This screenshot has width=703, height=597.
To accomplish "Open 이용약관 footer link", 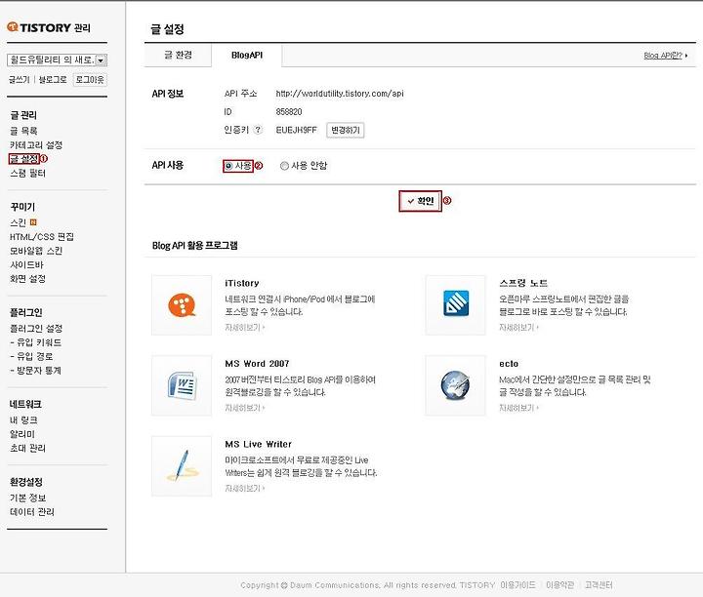I will click(560, 585).
